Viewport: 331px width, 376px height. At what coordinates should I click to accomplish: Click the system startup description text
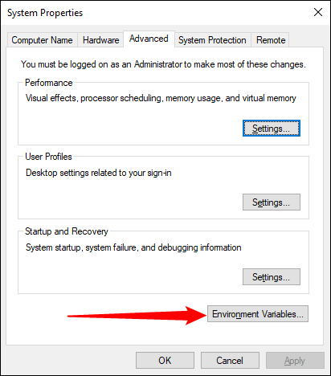tap(133, 247)
